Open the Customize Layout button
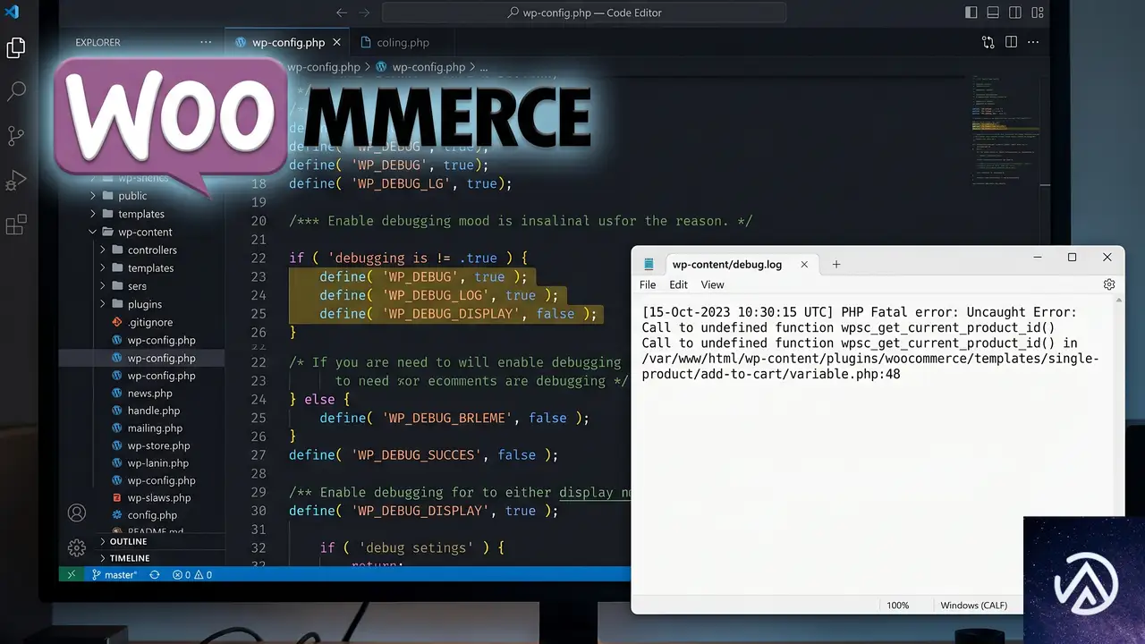 (x=1038, y=13)
